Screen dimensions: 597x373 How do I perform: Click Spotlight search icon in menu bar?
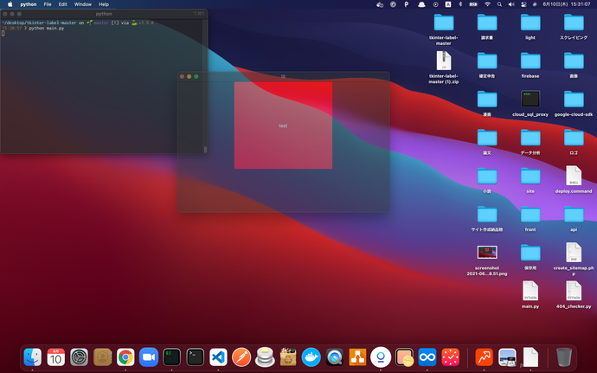(499, 4)
